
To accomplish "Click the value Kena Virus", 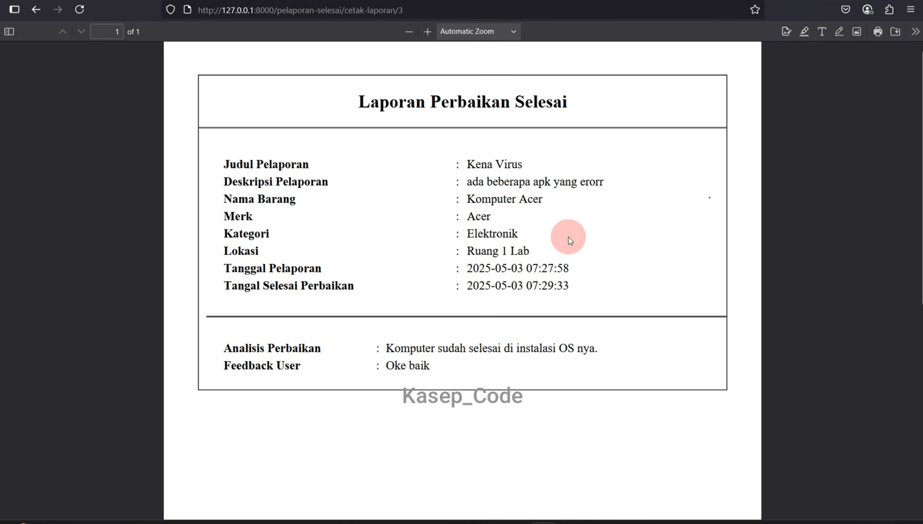I will click(494, 164).
